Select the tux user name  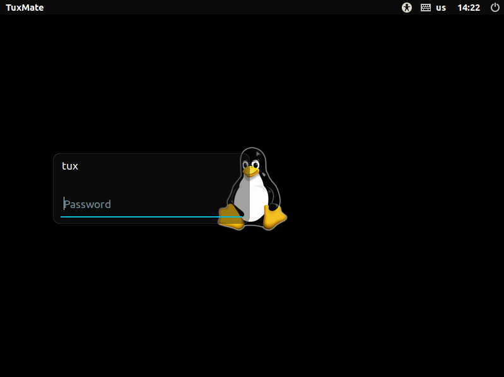[x=70, y=166]
